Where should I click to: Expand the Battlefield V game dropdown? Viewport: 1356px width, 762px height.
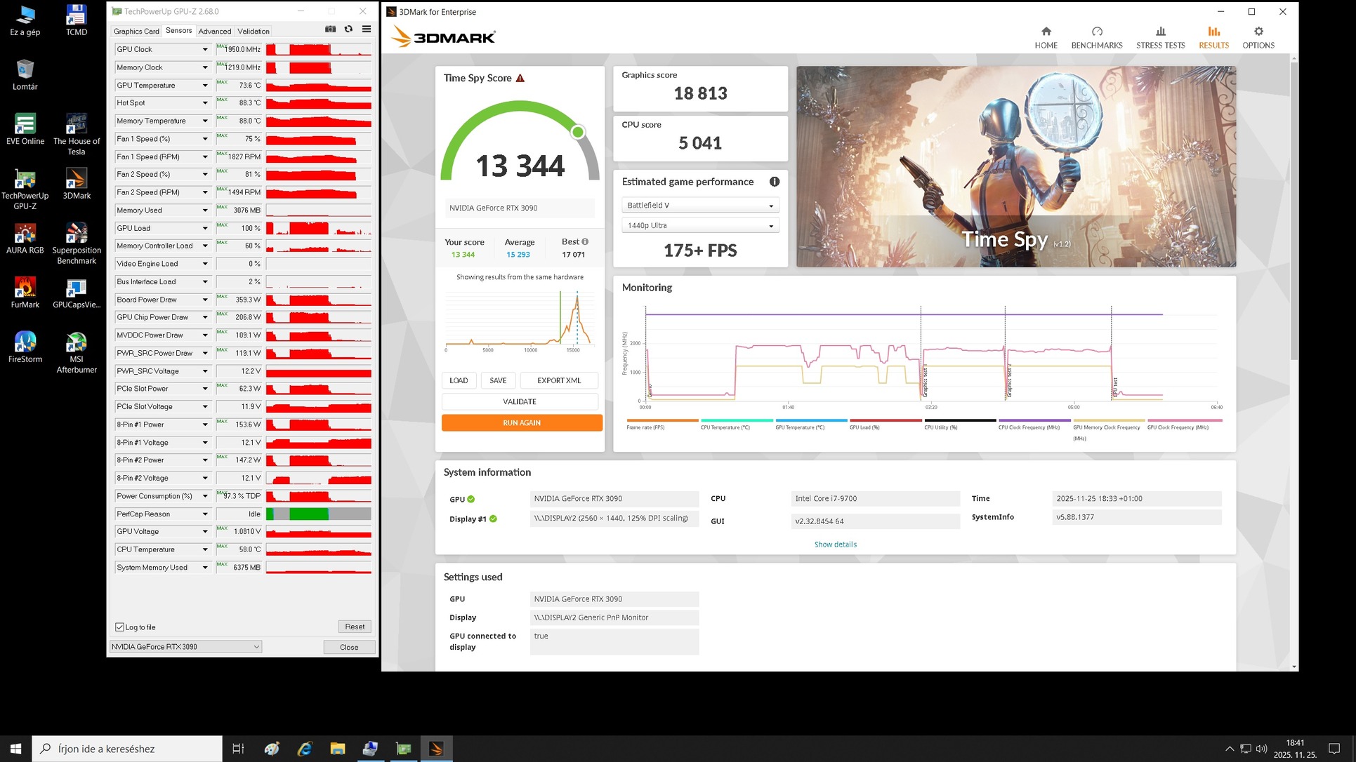[x=699, y=206]
